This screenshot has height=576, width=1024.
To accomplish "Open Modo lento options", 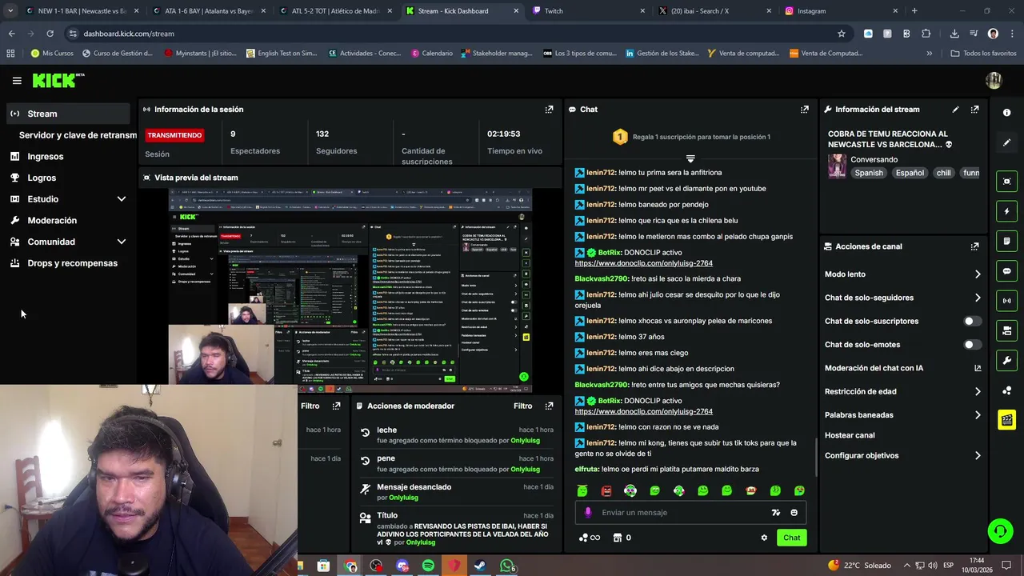I will 902,274.
